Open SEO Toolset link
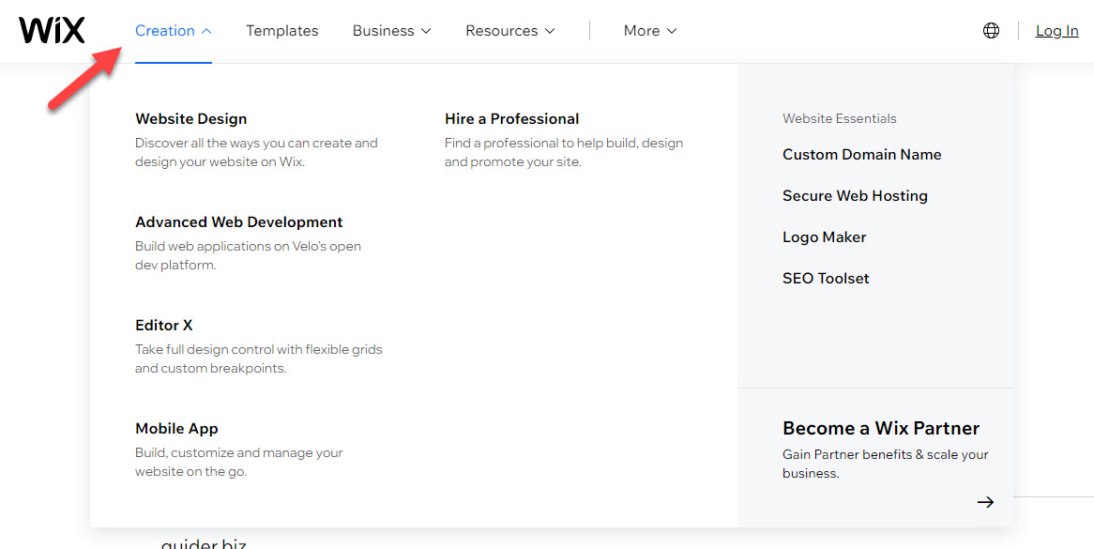 point(826,279)
